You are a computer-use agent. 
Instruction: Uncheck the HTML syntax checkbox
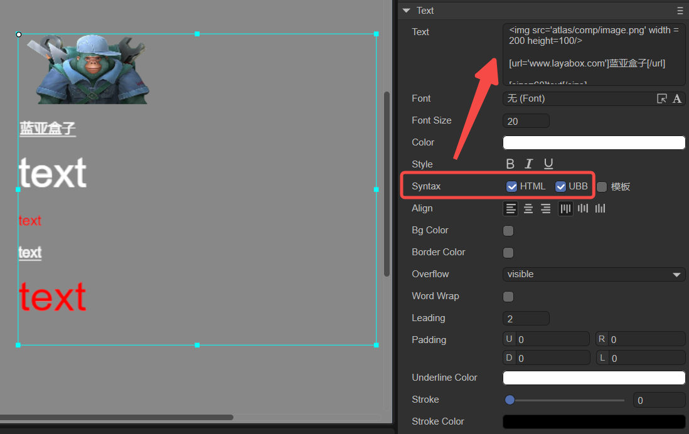[x=511, y=187]
